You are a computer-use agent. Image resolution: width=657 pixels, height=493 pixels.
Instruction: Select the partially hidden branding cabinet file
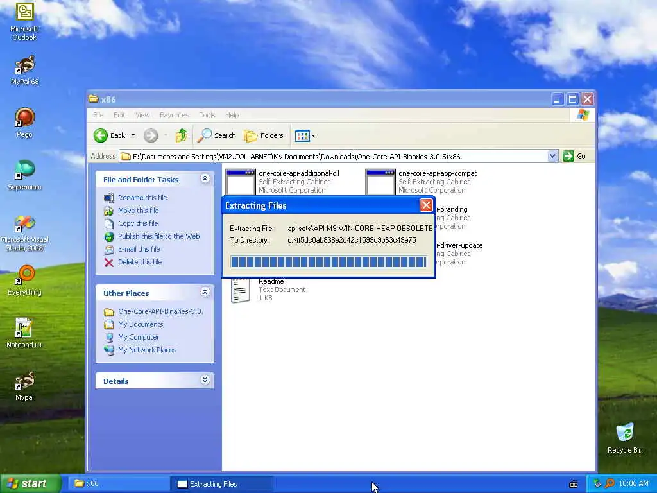point(452,218)
